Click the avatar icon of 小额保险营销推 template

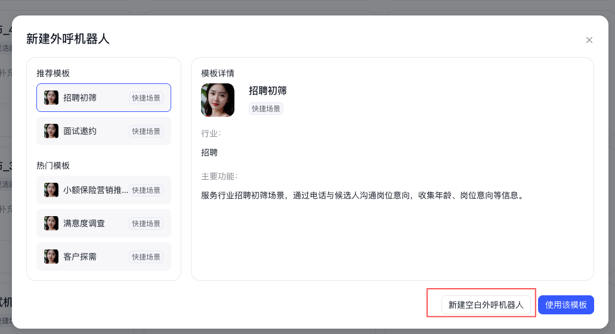click(x=51, y=190)
